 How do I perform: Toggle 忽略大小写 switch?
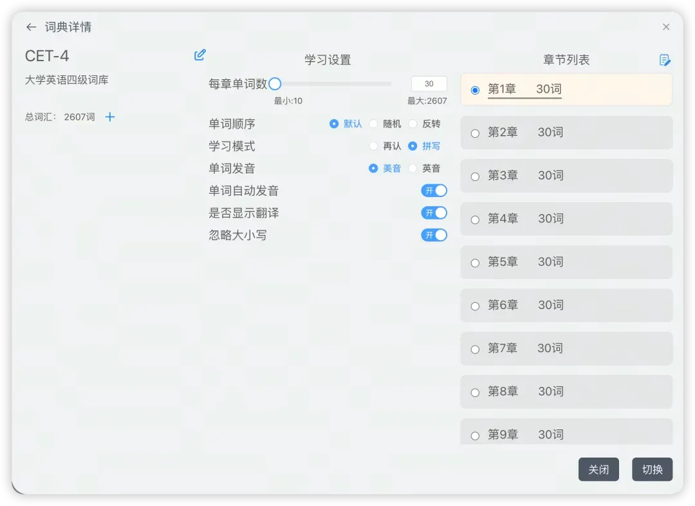(434, 235)
